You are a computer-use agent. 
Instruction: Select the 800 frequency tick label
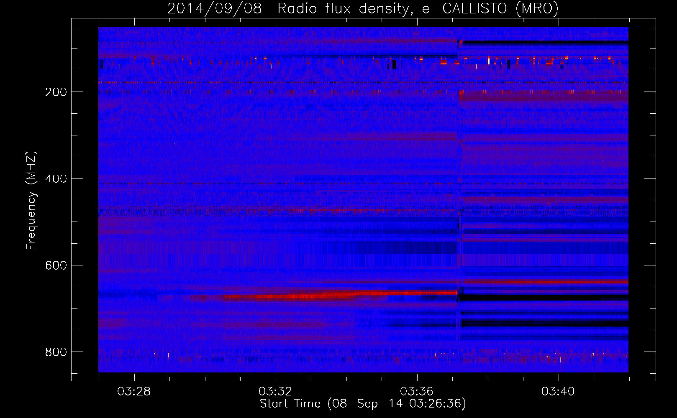coord(56,352)
